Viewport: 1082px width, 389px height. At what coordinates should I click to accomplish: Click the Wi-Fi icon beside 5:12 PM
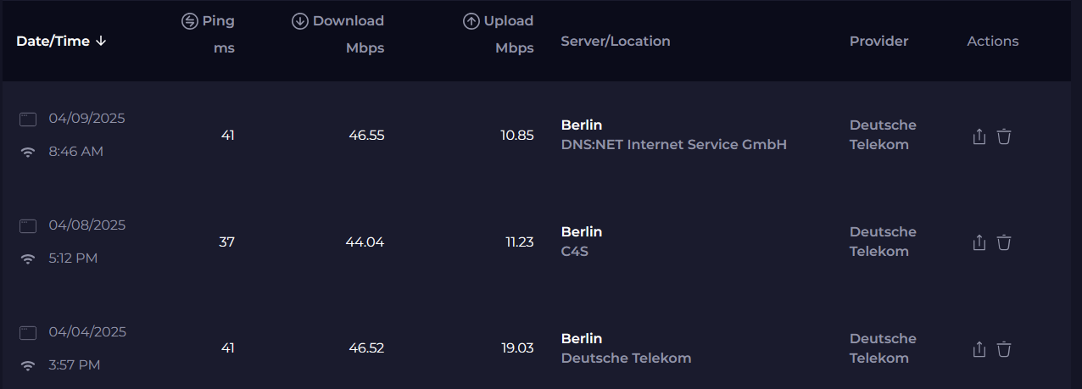(x=28, y=259)
